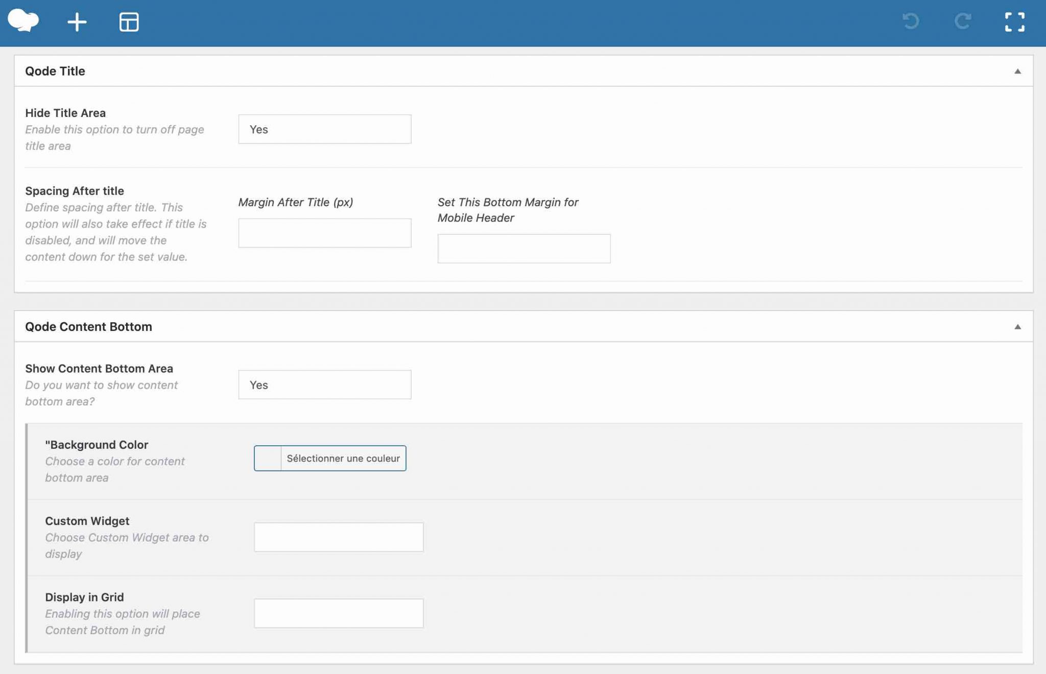This screenshot has height=674, width=1046.
Task: Collapse the Qode Content Bottom panel arrow
Action: pyautogui.click(x=1017, y=327)
